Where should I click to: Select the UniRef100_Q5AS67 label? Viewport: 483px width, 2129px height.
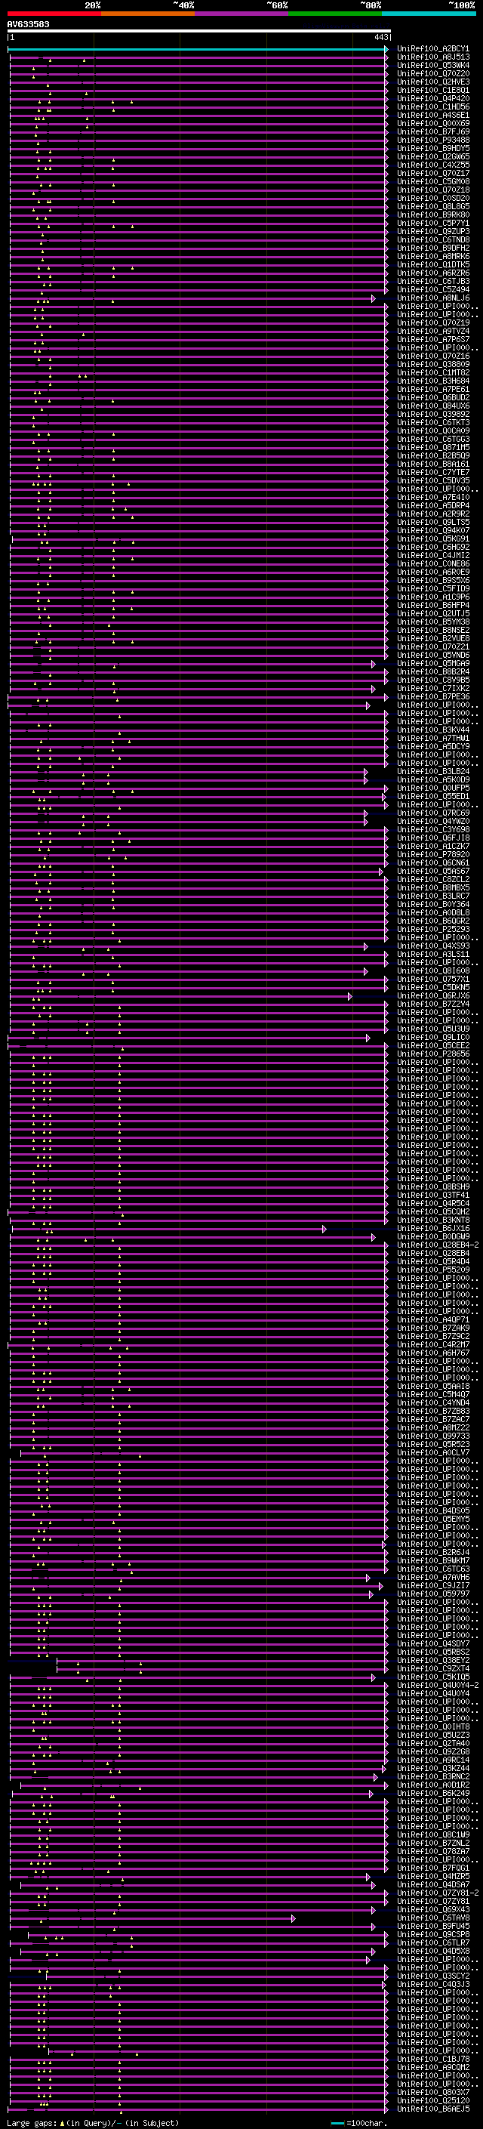tap(433, 870)
